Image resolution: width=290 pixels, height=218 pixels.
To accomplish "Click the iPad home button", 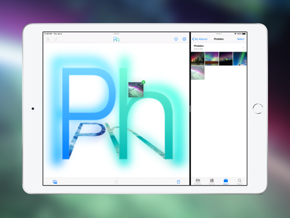I will coord(258,108).
